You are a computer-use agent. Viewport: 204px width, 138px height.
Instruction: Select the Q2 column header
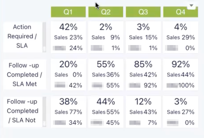[x=106, y=12]
